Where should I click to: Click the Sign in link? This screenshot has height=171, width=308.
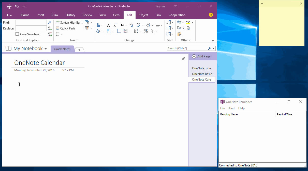coord(160,6)
